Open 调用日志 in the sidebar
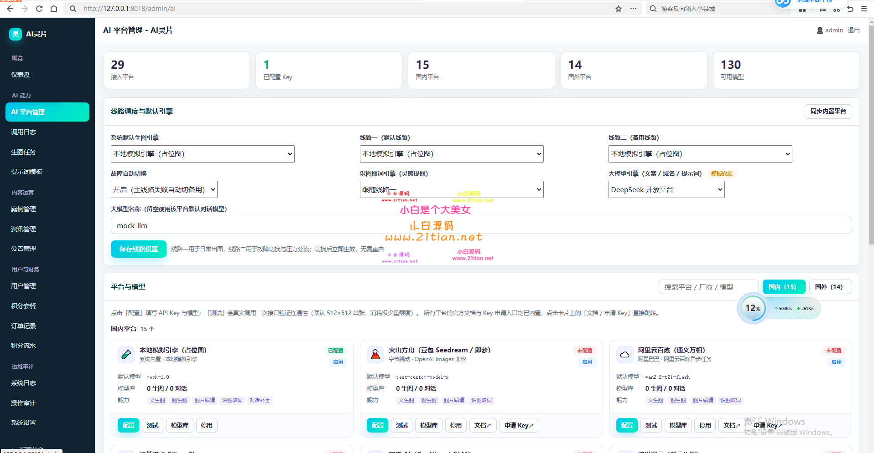This screenshot has height=453, width=874. 47,132
